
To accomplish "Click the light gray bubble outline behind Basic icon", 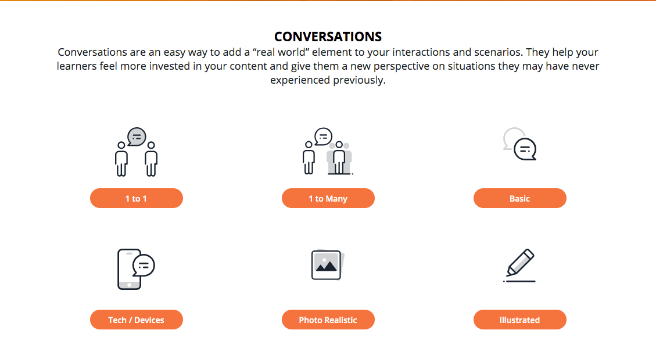I will click(x=510, y=136).
